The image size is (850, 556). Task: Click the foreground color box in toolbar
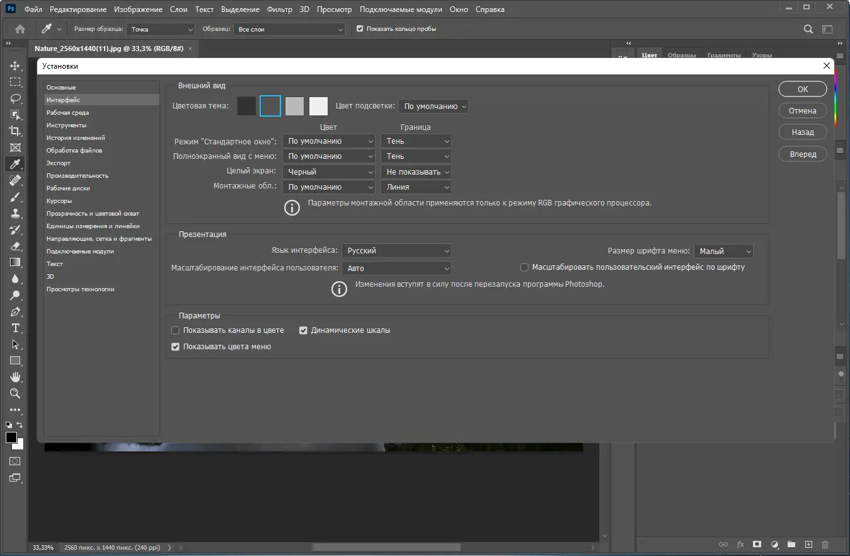(x=11, y=437)
